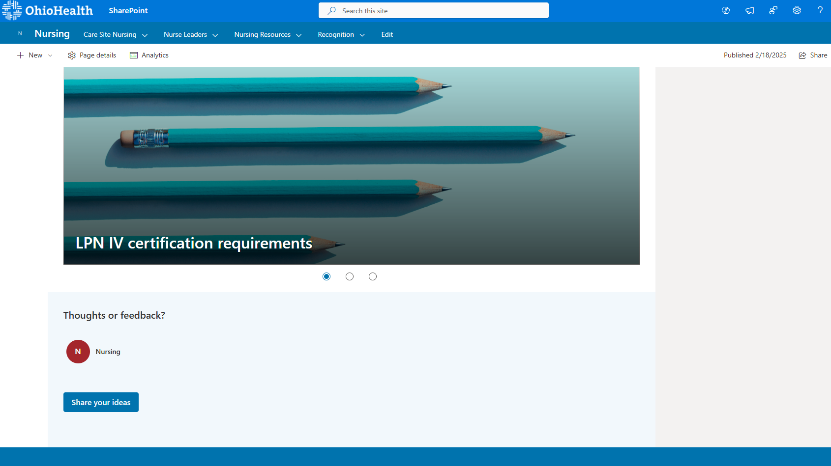The image size is (831, 466).
Task: Click the Share button at top right
Action: 813,55
